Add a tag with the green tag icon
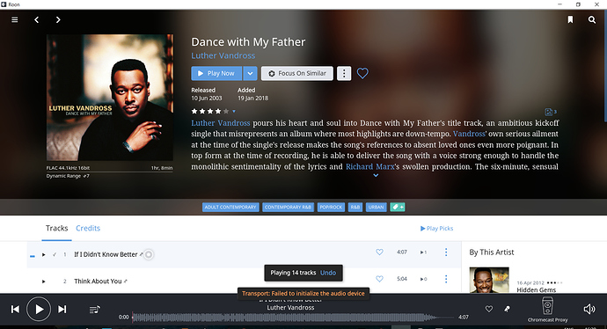 tap(398, 207)
